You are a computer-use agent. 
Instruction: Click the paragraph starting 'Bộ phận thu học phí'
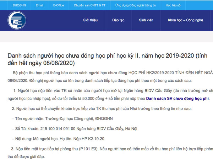[x=110, y=76]
